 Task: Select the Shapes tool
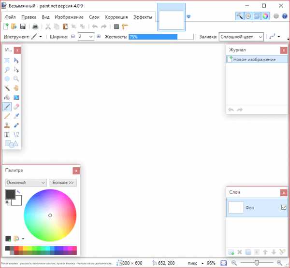(12, 144)
